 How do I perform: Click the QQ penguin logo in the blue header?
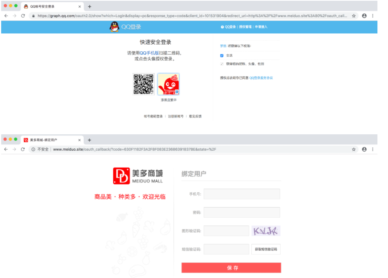(x=114, y=27)
